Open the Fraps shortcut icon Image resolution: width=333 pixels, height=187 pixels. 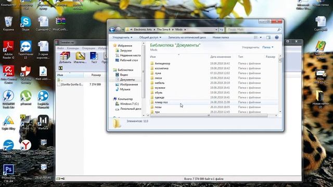[x=25, y=122]
